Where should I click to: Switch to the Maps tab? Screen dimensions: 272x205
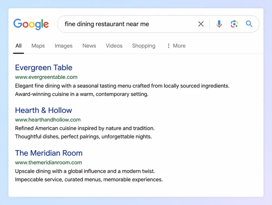point(38,46)
